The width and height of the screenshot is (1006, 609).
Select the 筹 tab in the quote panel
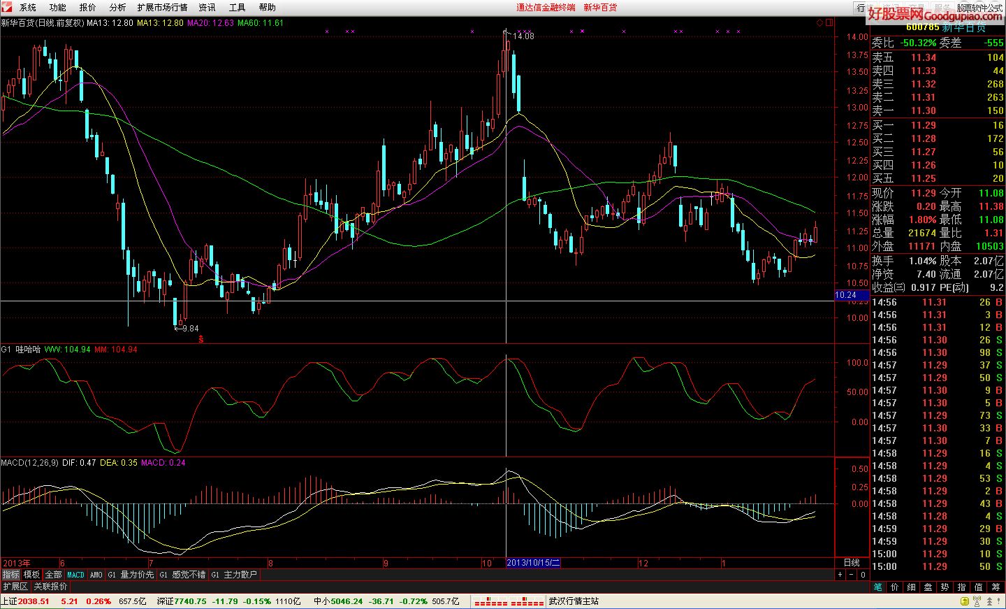[996, 587]
